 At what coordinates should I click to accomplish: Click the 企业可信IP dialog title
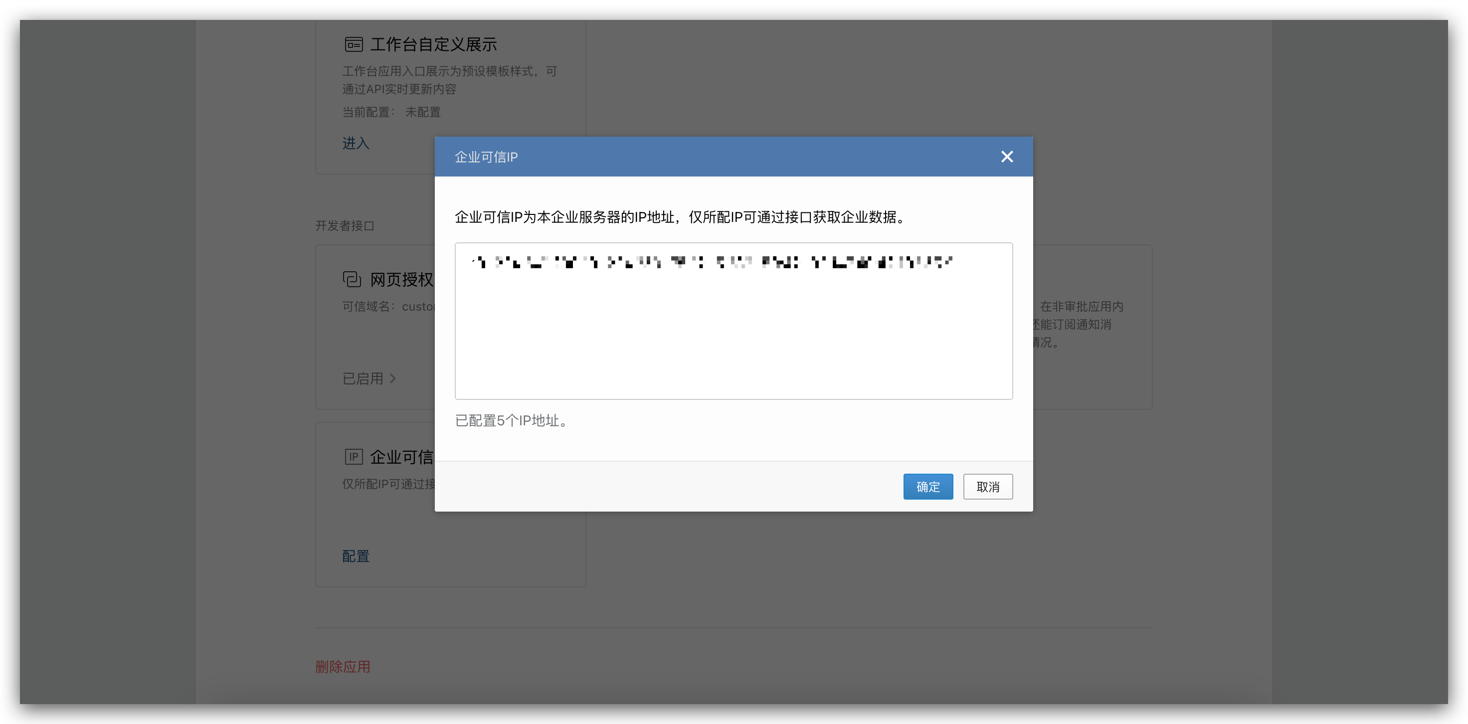486,157
